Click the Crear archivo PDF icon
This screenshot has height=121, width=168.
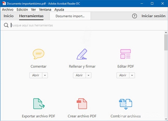pos(82,104)
